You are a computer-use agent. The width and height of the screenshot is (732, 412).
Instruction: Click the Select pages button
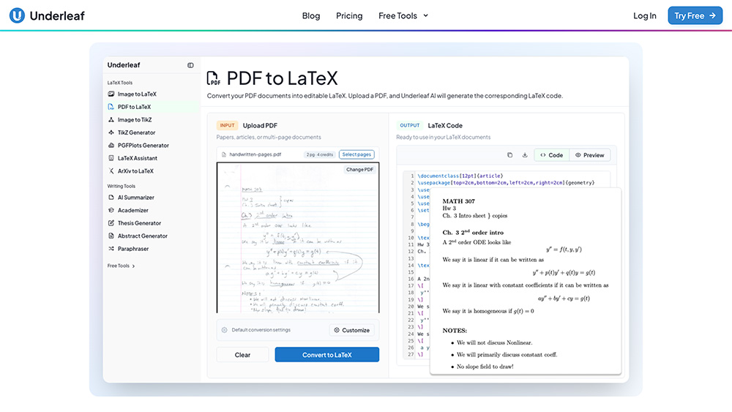tap(356, 154)
